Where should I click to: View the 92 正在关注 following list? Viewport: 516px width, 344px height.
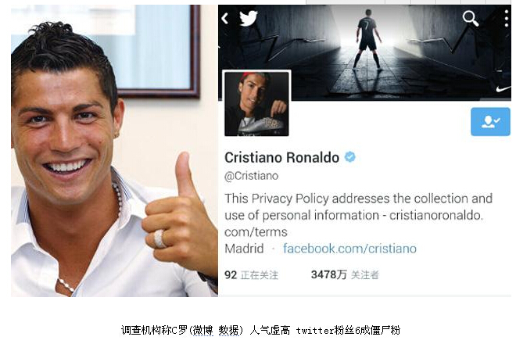coord(252,275)
